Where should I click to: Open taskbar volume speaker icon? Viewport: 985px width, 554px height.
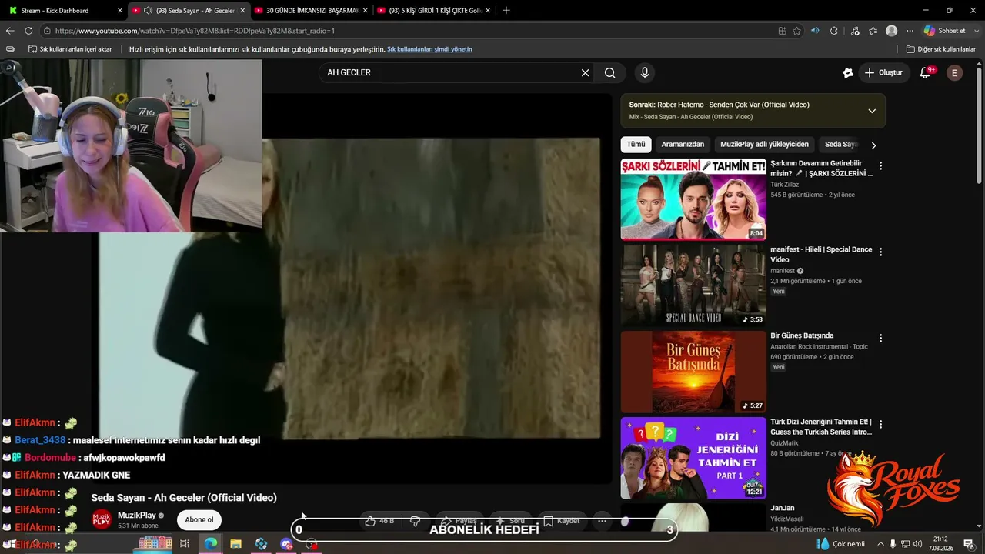click(x=917, y=544)
